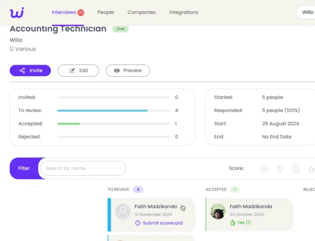Image resolution: width=315 pixels, height=241 pixels.
Task: Toggle the no-score X filter
Action: click(x=264, y=169)
